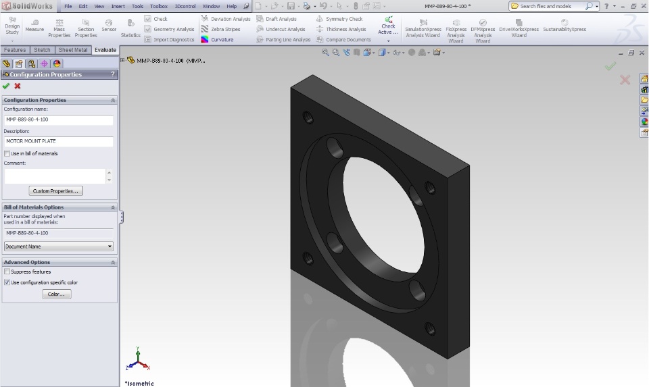The image size is (649, 387).
Task: Open the PropertyManager tab icon
Action: (x=19, y=63)
